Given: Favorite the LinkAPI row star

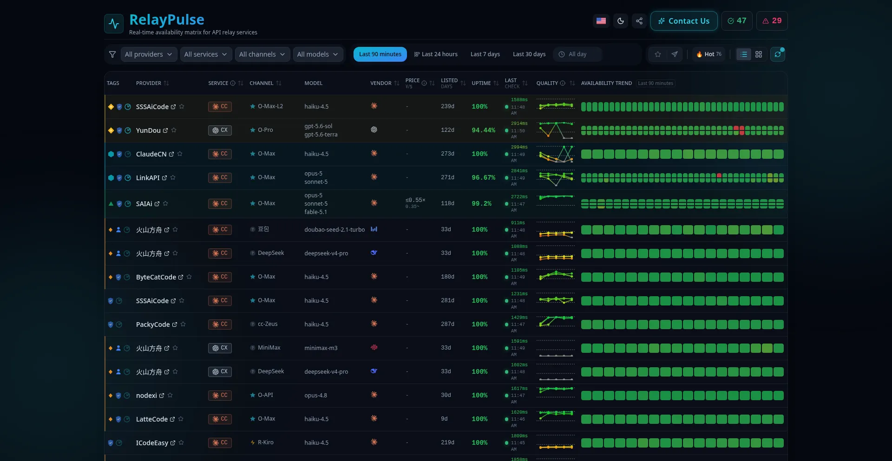Looking at the screenshot, I should 173,178.
